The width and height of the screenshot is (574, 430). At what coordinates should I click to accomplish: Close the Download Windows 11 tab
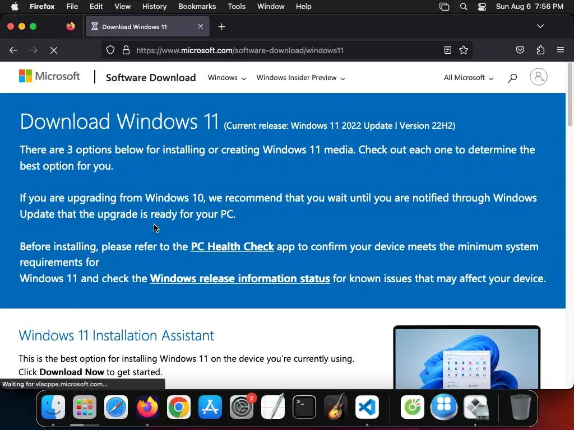click(x=201, y=26)
